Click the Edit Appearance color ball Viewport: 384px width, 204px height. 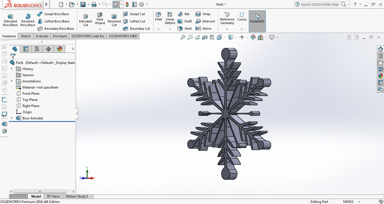point(253,37)
